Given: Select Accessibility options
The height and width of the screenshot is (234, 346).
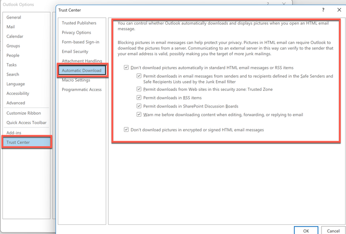Looking at the screenshot, I should coord(18,93).
